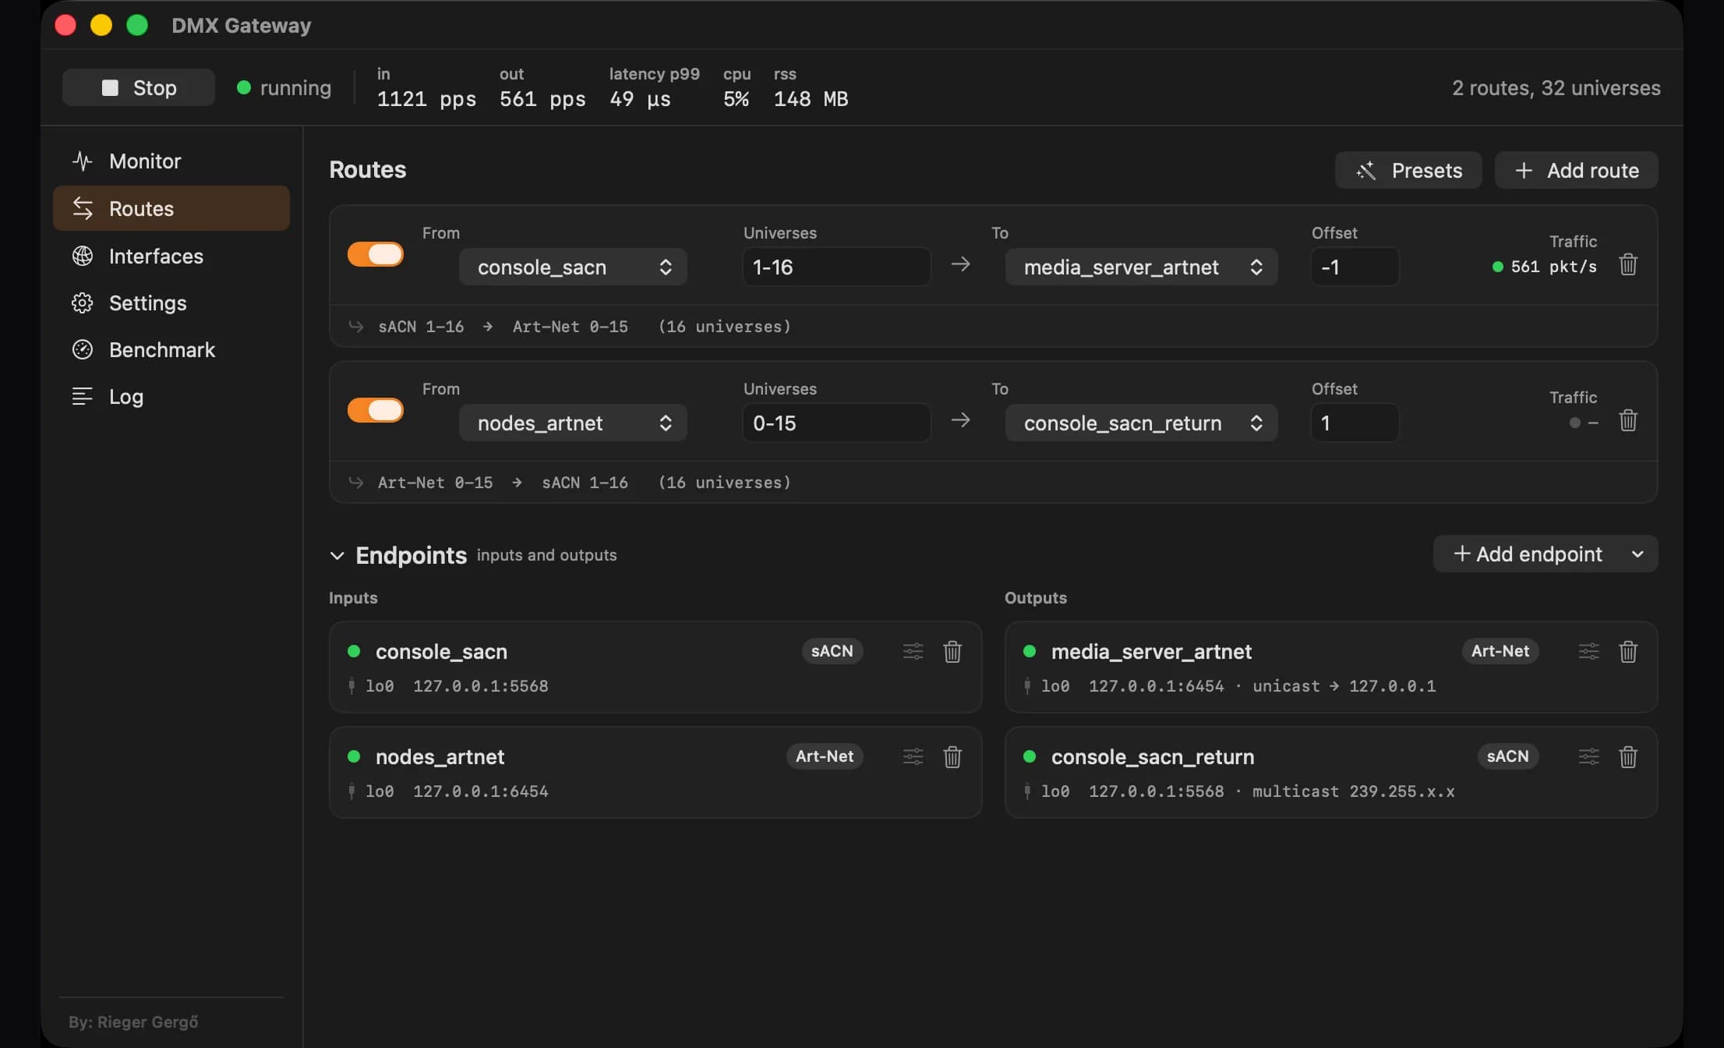
Task: Edit the Offset field containing 1
Action: pyautogui.click(x=1355, y=423)
